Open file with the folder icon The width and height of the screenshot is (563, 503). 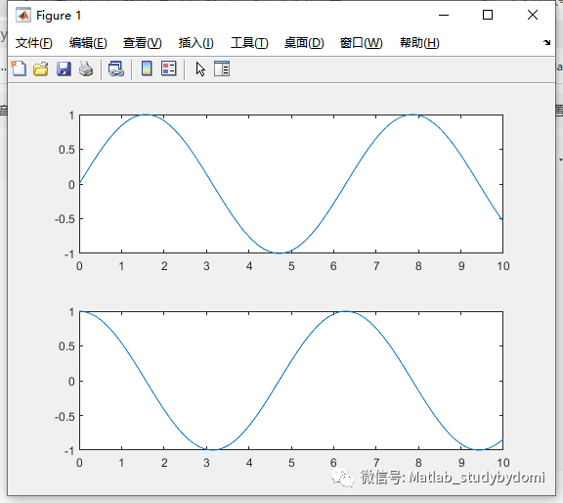tap(41, 69)
